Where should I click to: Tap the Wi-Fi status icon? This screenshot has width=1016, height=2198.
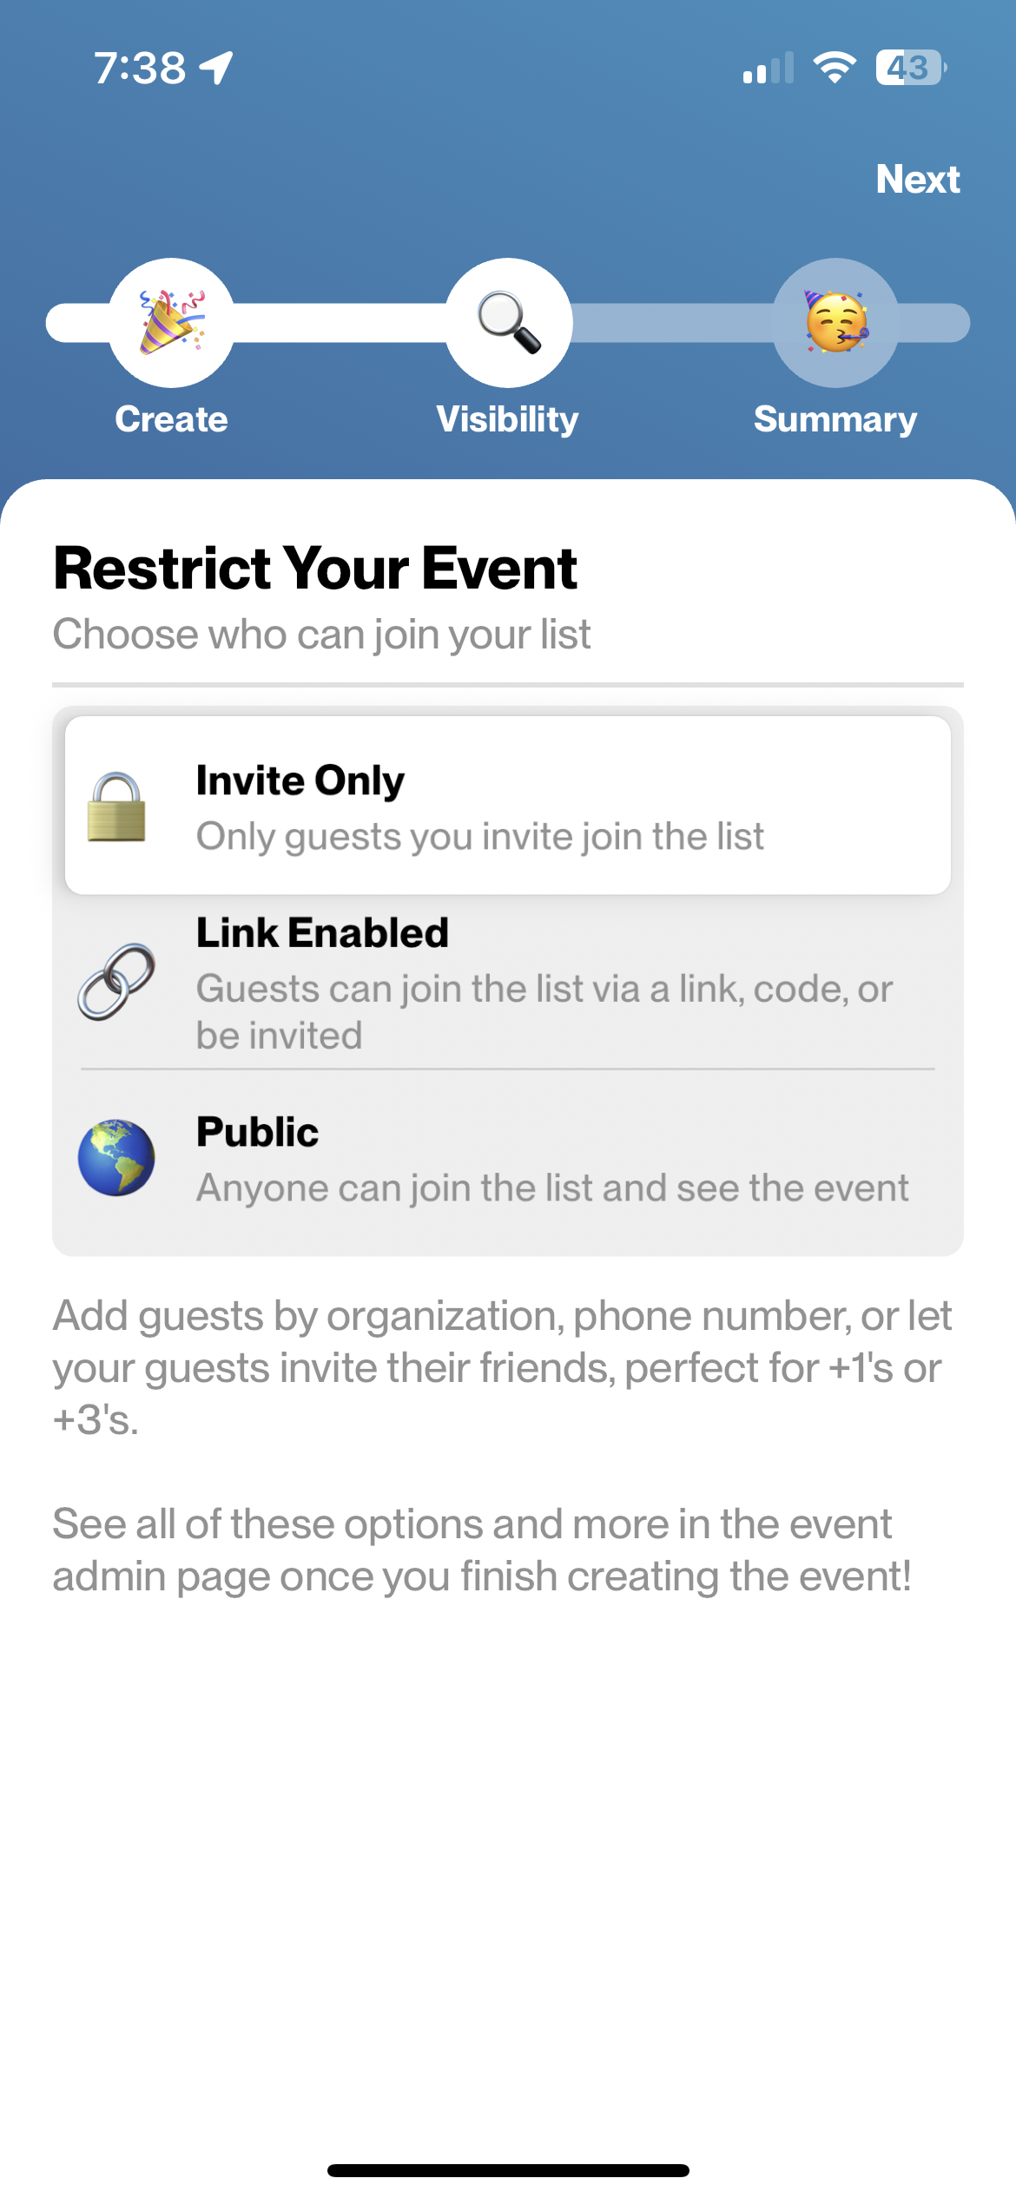[835, 68]
